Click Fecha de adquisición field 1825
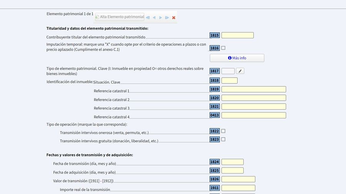346x194 pixels. 232,171
